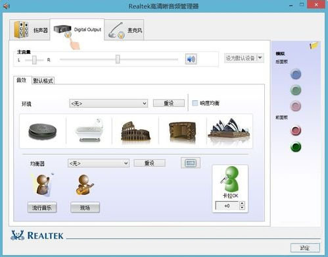Select the Colosseum arena environment preset
The width and height of the screenshot is (328, 257).
tap(135, 131)
